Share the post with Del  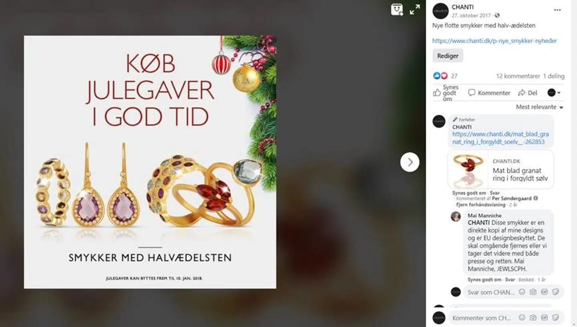pos(527,93)
